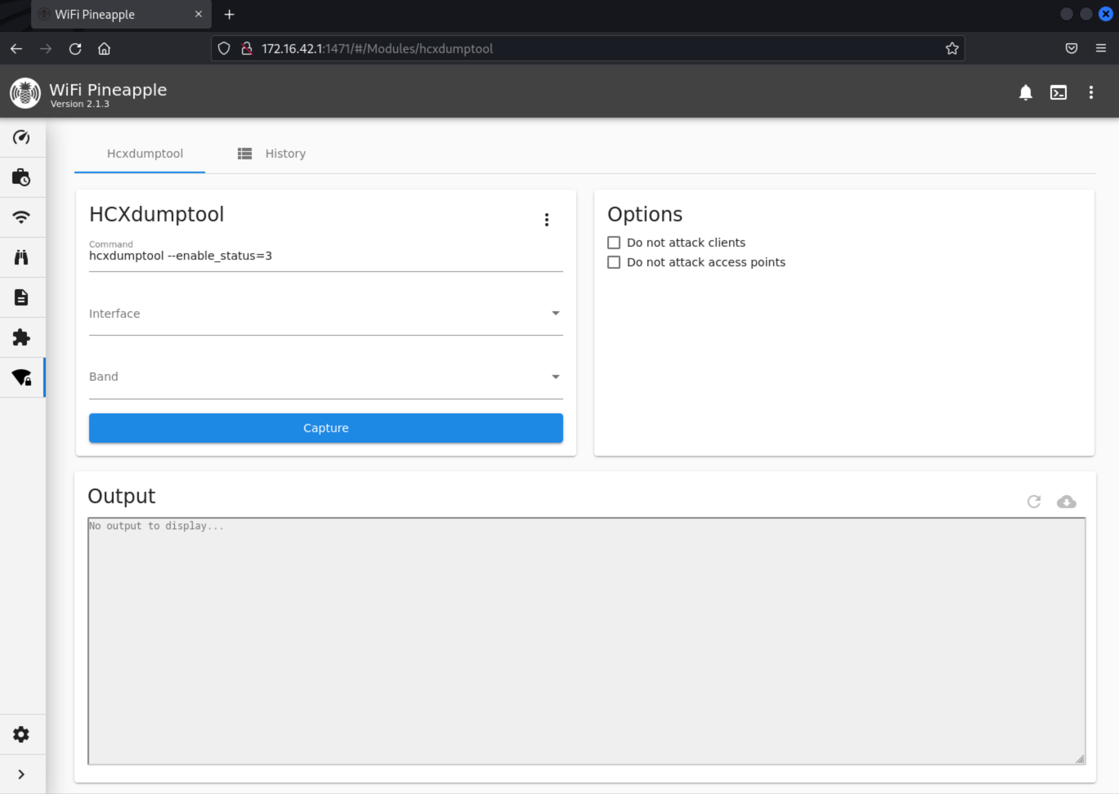Image resolution: width=1119 pixels, height=794 pixels.
Task: Enable Do not attack access points checkbox
Action: (614, 262)
